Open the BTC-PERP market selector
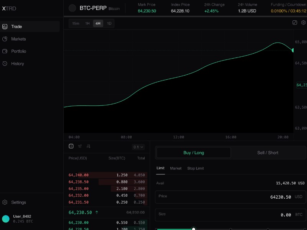This screenshot has width=307, height=230. tap(94, 8)
